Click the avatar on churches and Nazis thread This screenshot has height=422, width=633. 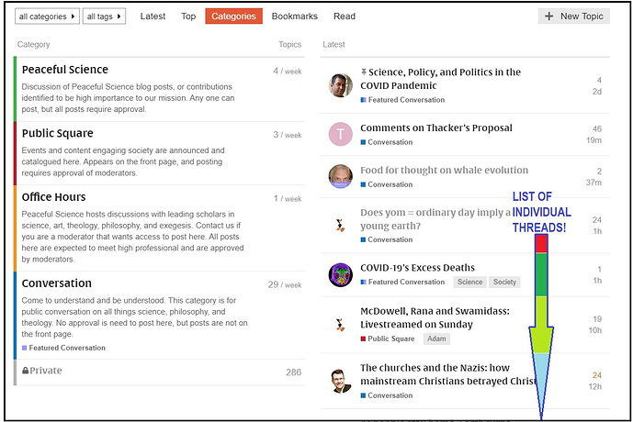(x=340, y=380)
